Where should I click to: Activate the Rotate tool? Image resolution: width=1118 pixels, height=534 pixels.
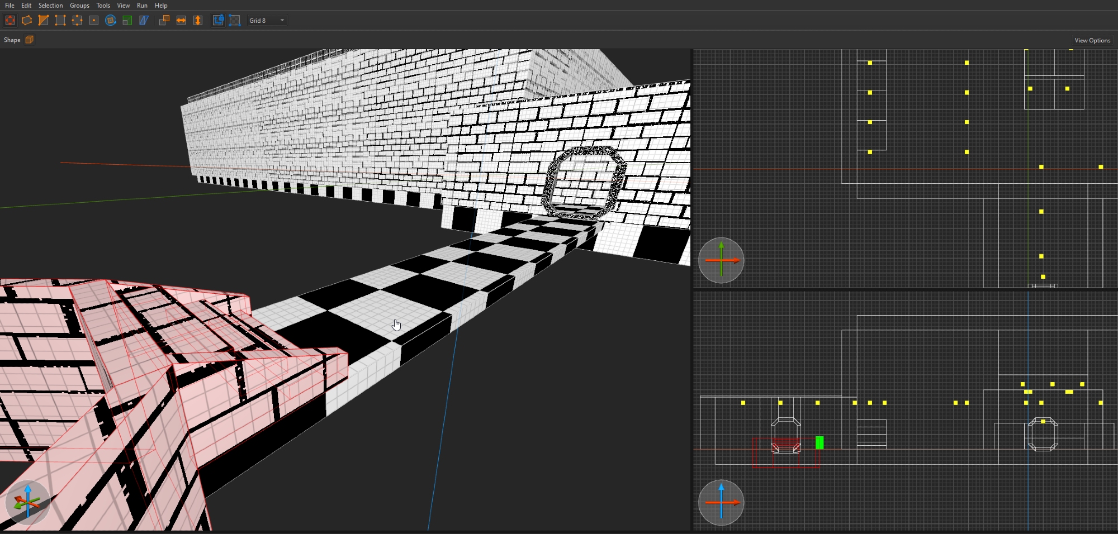tap(111, 21)
